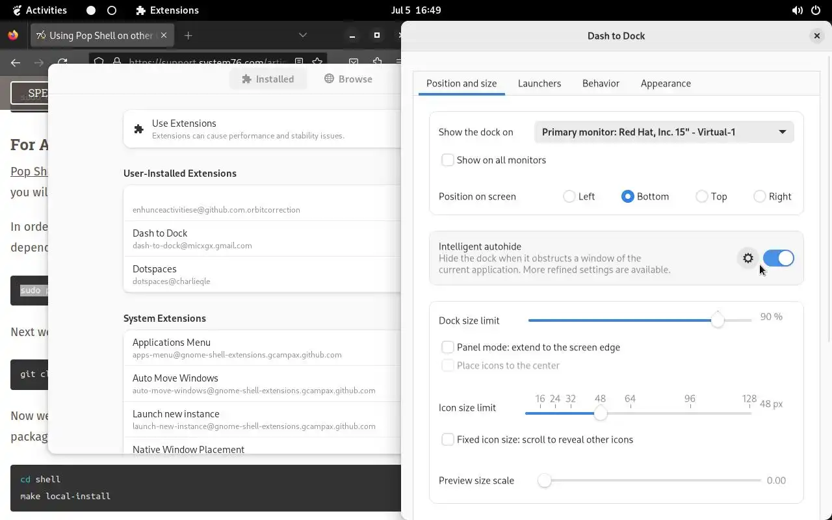This screenshot has width=832, height=520.
Task: Select the Launch new instance extension row
Action: (x=262, y=419)
